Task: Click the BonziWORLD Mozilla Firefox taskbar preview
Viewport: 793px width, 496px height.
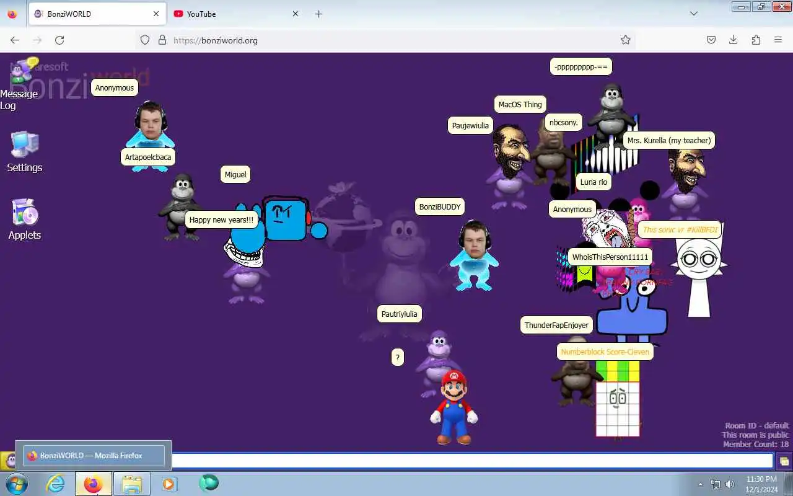Action: click(94, 456)
